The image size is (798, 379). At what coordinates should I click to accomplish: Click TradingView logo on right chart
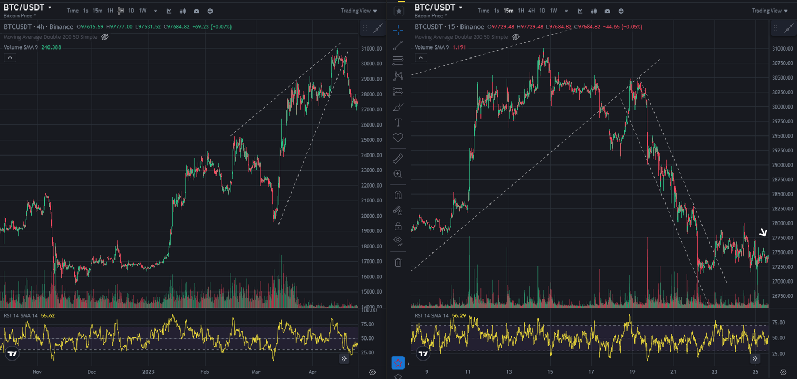[x=423, y=354]
